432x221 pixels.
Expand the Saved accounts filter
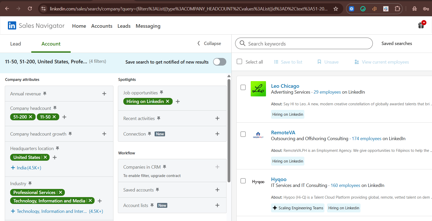[217, 190]
